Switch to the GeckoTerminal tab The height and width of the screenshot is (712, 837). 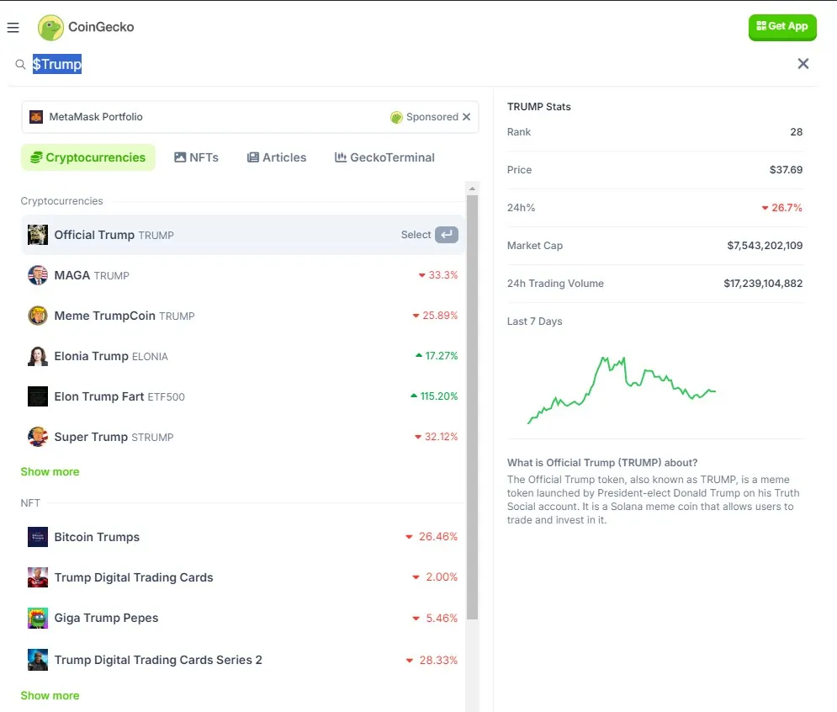(384, 157)
